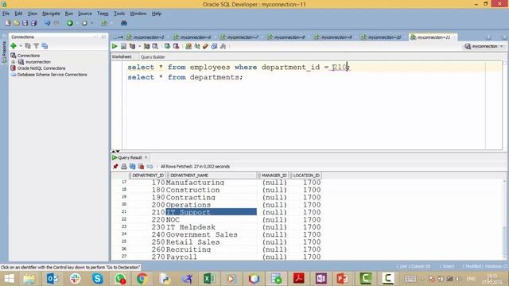Close the Query Result tab
Screen dimensions: 509x286
(x=146, y=157)
